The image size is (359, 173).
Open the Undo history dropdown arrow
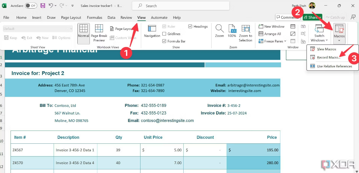tap(56, 6)
